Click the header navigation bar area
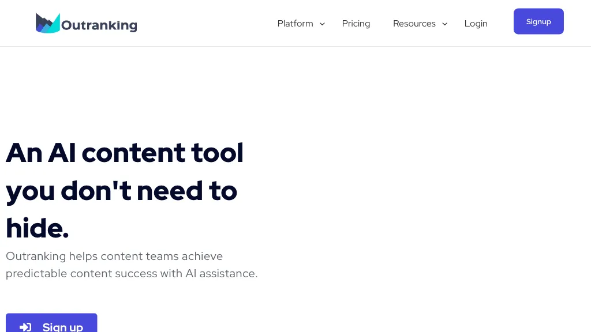Image resolution: width=591 pixels, height=332 pixels. coord(295,23)
